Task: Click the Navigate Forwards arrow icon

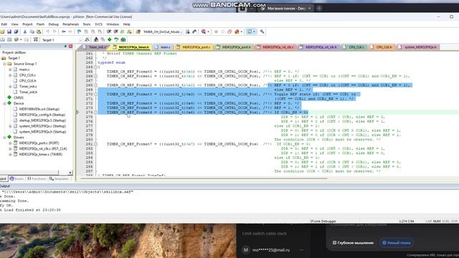Action: pyautogui.click(x=70, y=32)
